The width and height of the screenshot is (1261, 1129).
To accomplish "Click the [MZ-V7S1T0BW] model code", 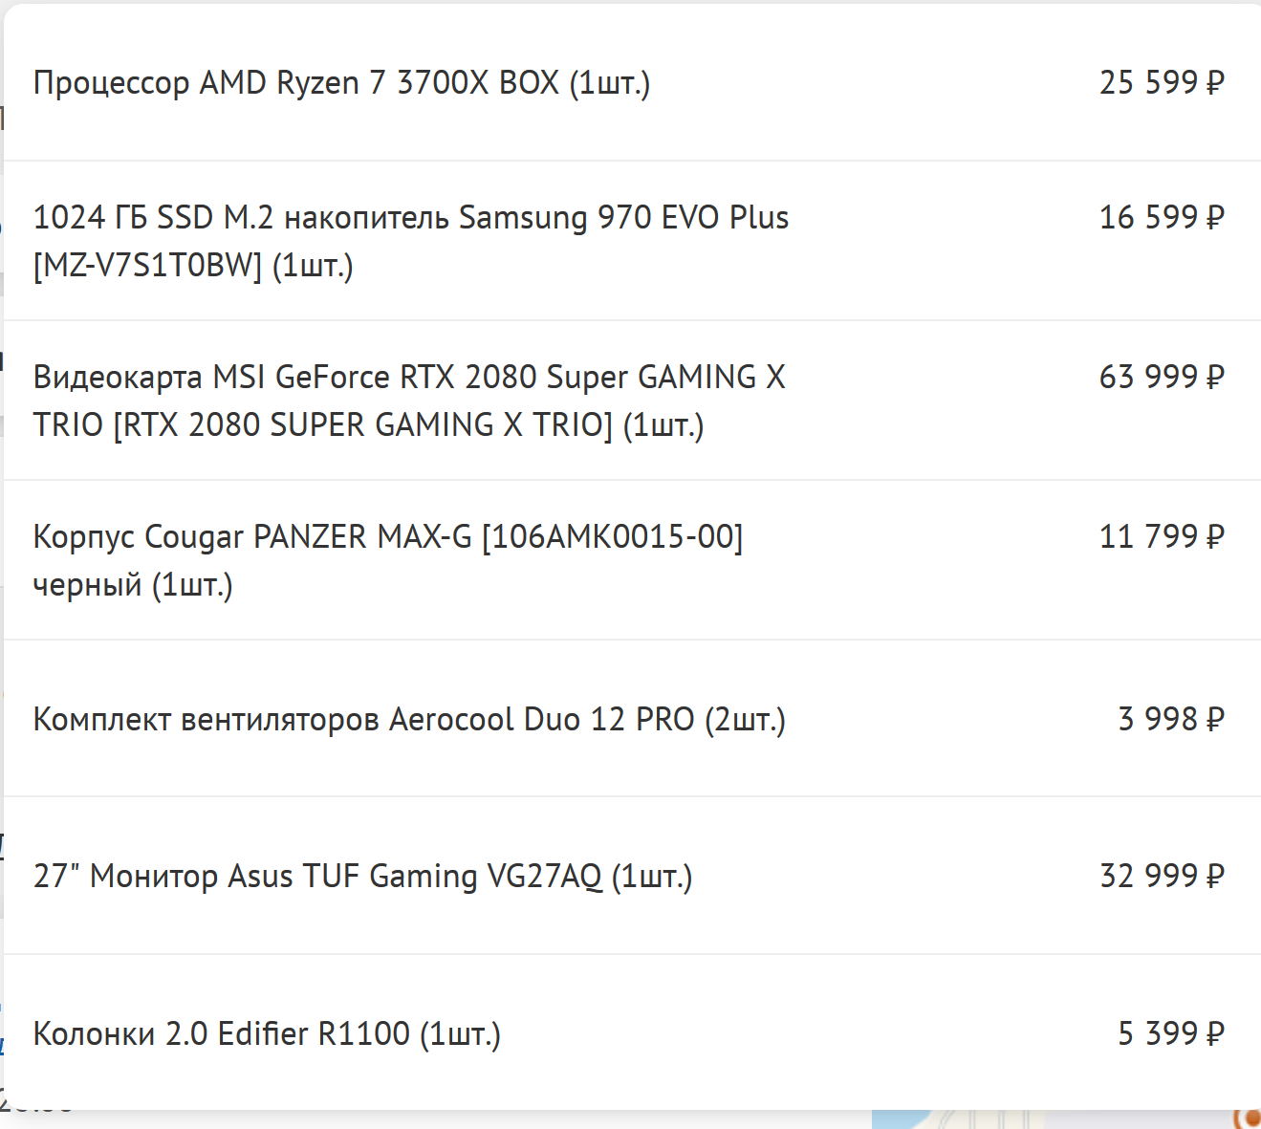I will tap(147, 266).
